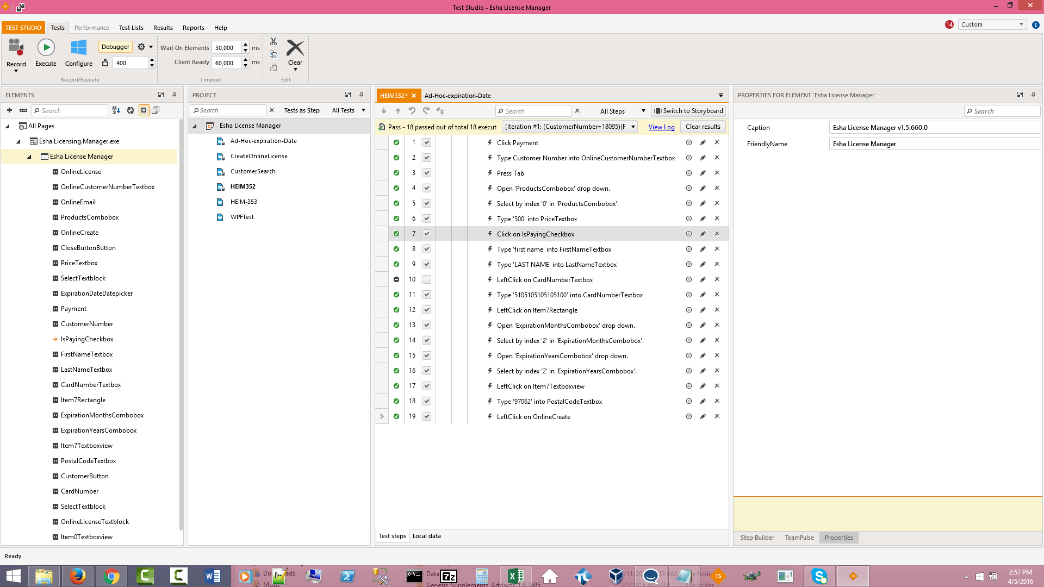Open the iteration selector dropdown
This screenshot has height=587, width=1044.
point(633,127)
